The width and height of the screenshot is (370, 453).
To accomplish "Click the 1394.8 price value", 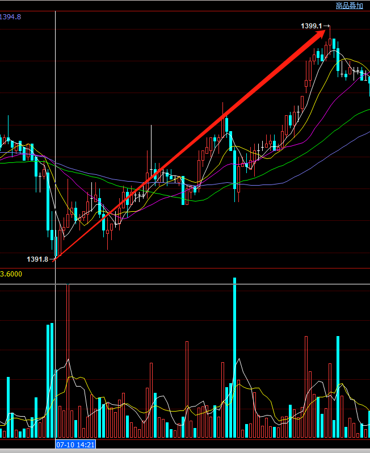I will click(11, 17).
